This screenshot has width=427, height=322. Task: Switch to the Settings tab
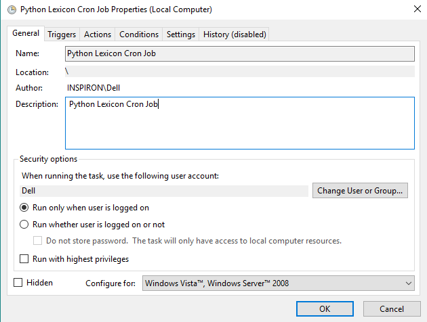coord(181,34)
